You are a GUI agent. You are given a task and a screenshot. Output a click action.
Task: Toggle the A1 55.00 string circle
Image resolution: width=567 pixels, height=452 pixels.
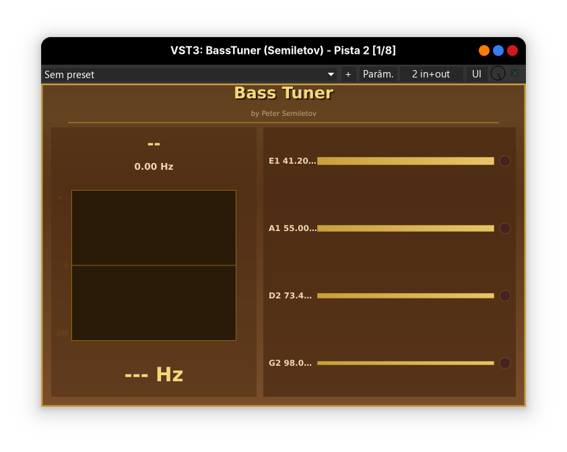pos(505,228)
